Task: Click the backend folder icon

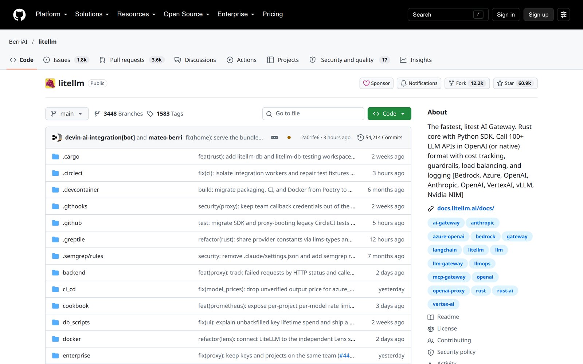Action: click(55, 273)
